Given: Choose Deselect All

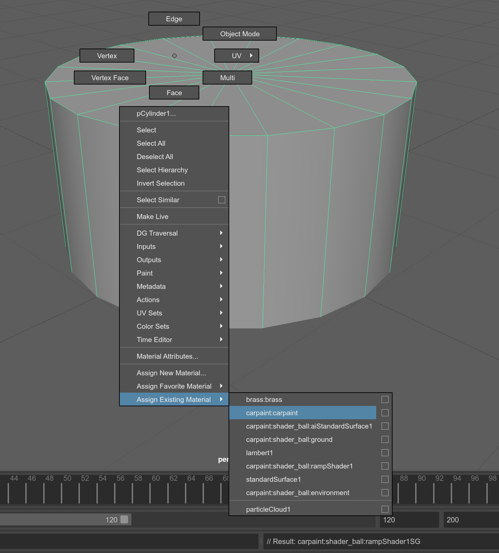Looking at the screenshot, I should (174, 156).
